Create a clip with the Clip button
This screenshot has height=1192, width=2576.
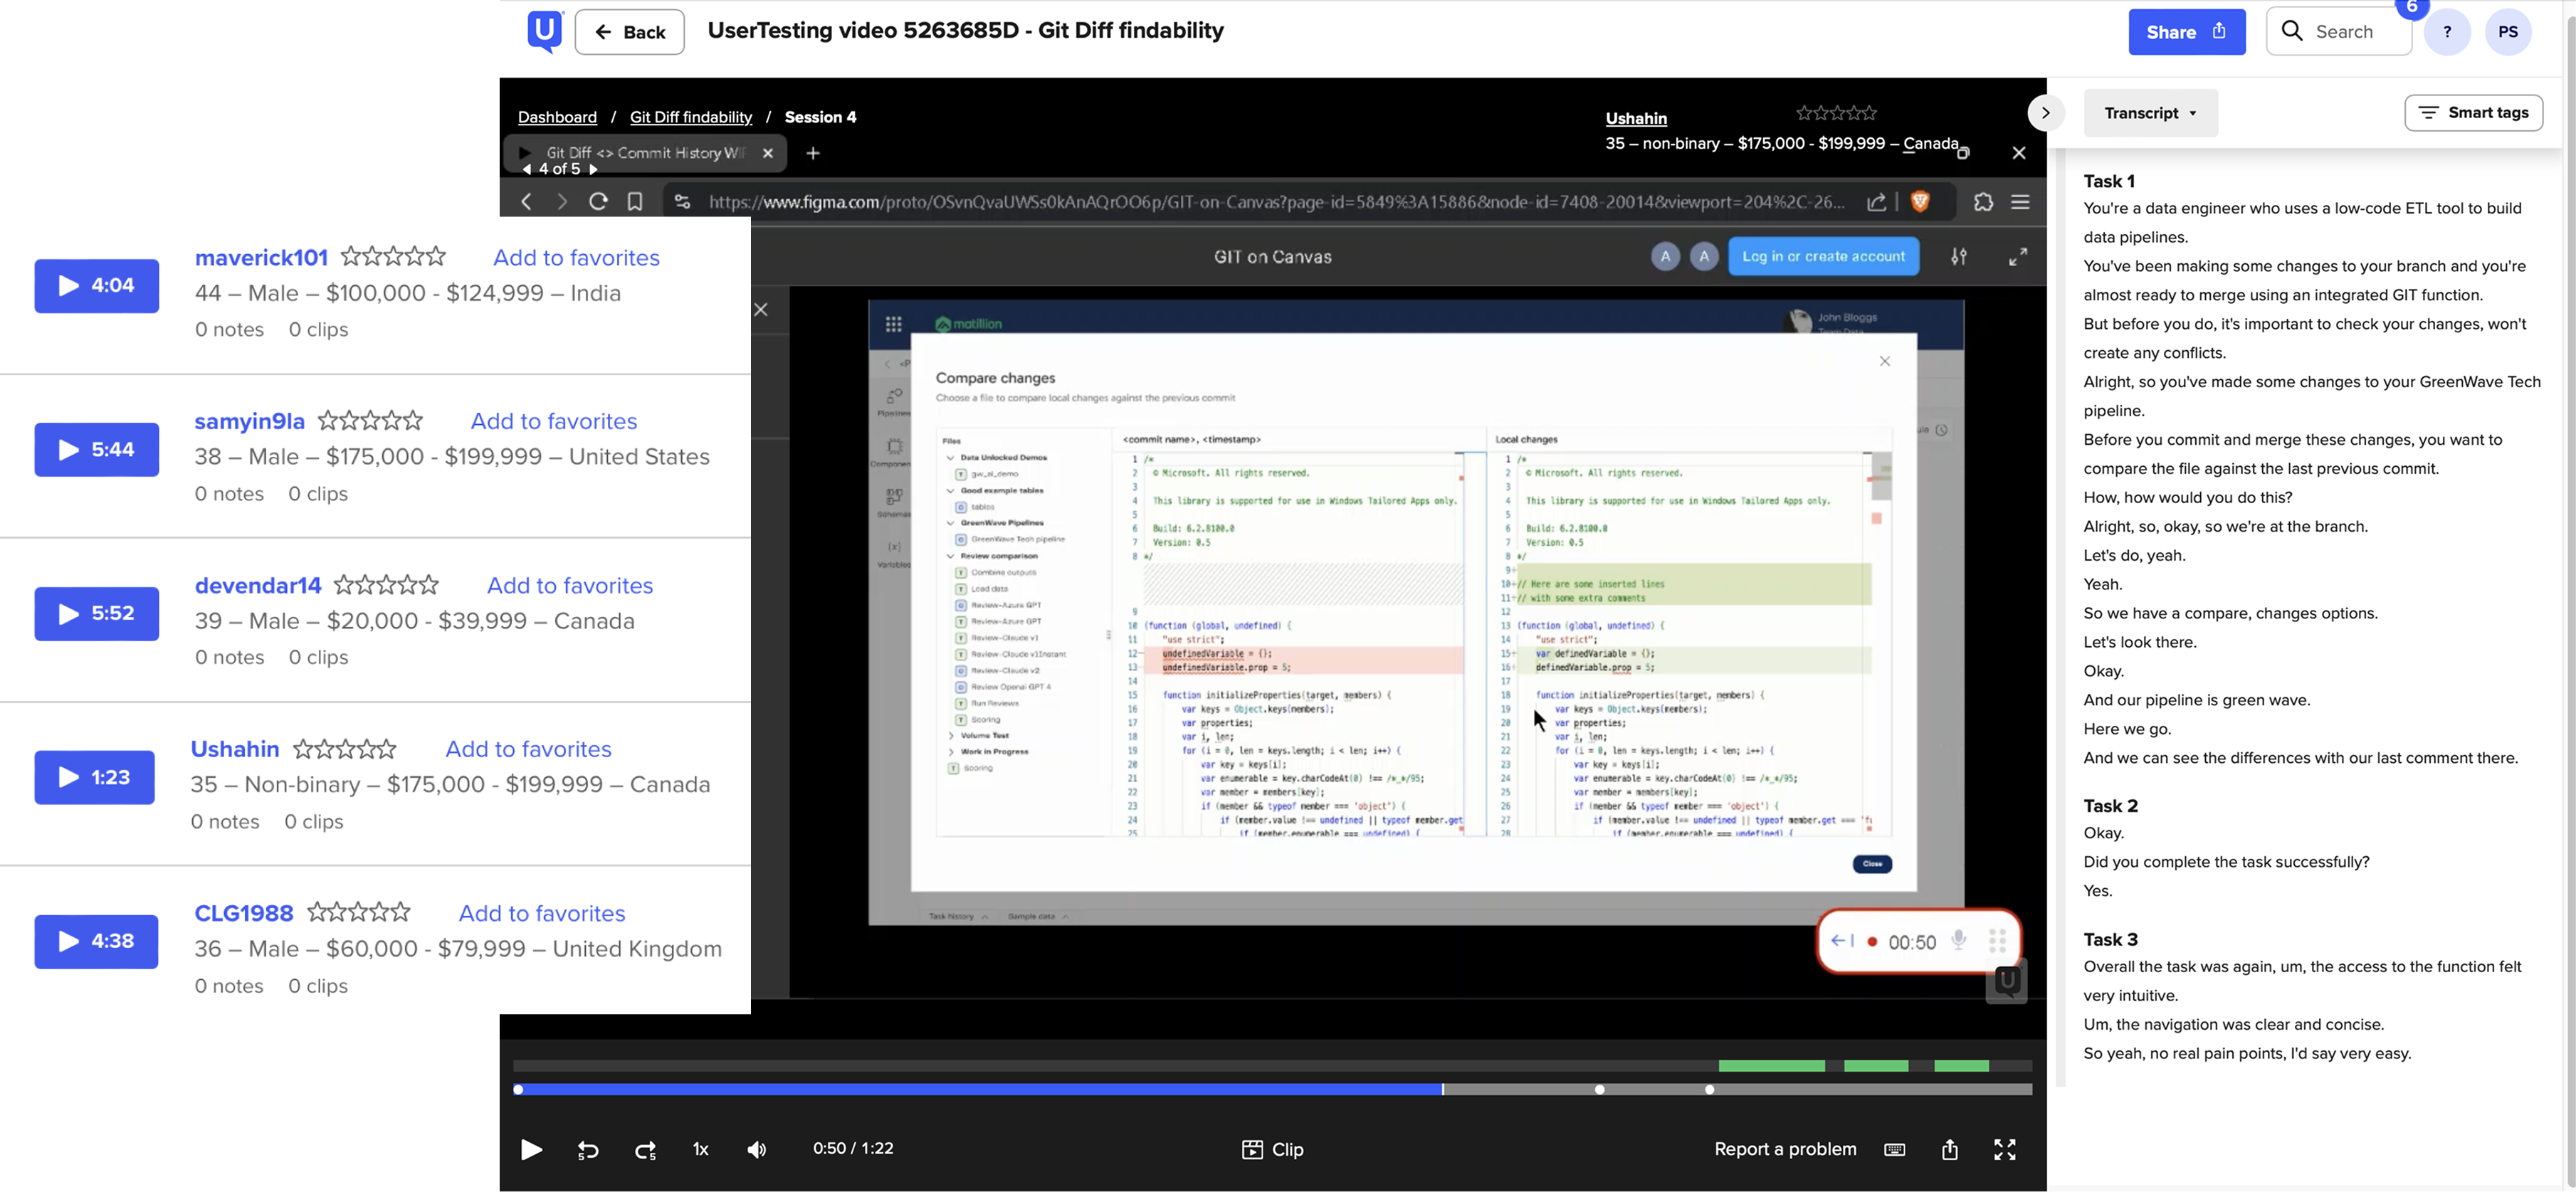(1272, 1149)
